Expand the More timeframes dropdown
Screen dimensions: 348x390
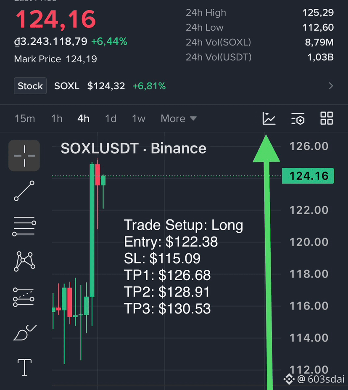coord(179,119)
